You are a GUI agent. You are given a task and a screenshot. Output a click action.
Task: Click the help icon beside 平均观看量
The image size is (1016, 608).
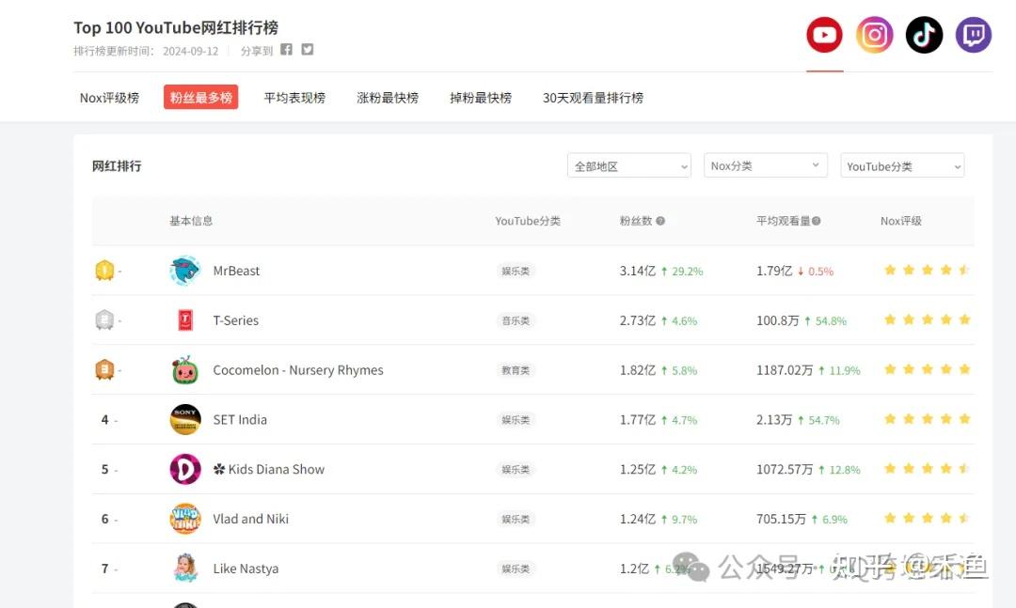pyautogui.click(x=817, y=221)
